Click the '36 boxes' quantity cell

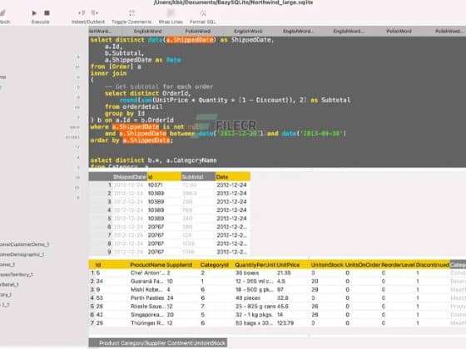pos(247,273)
